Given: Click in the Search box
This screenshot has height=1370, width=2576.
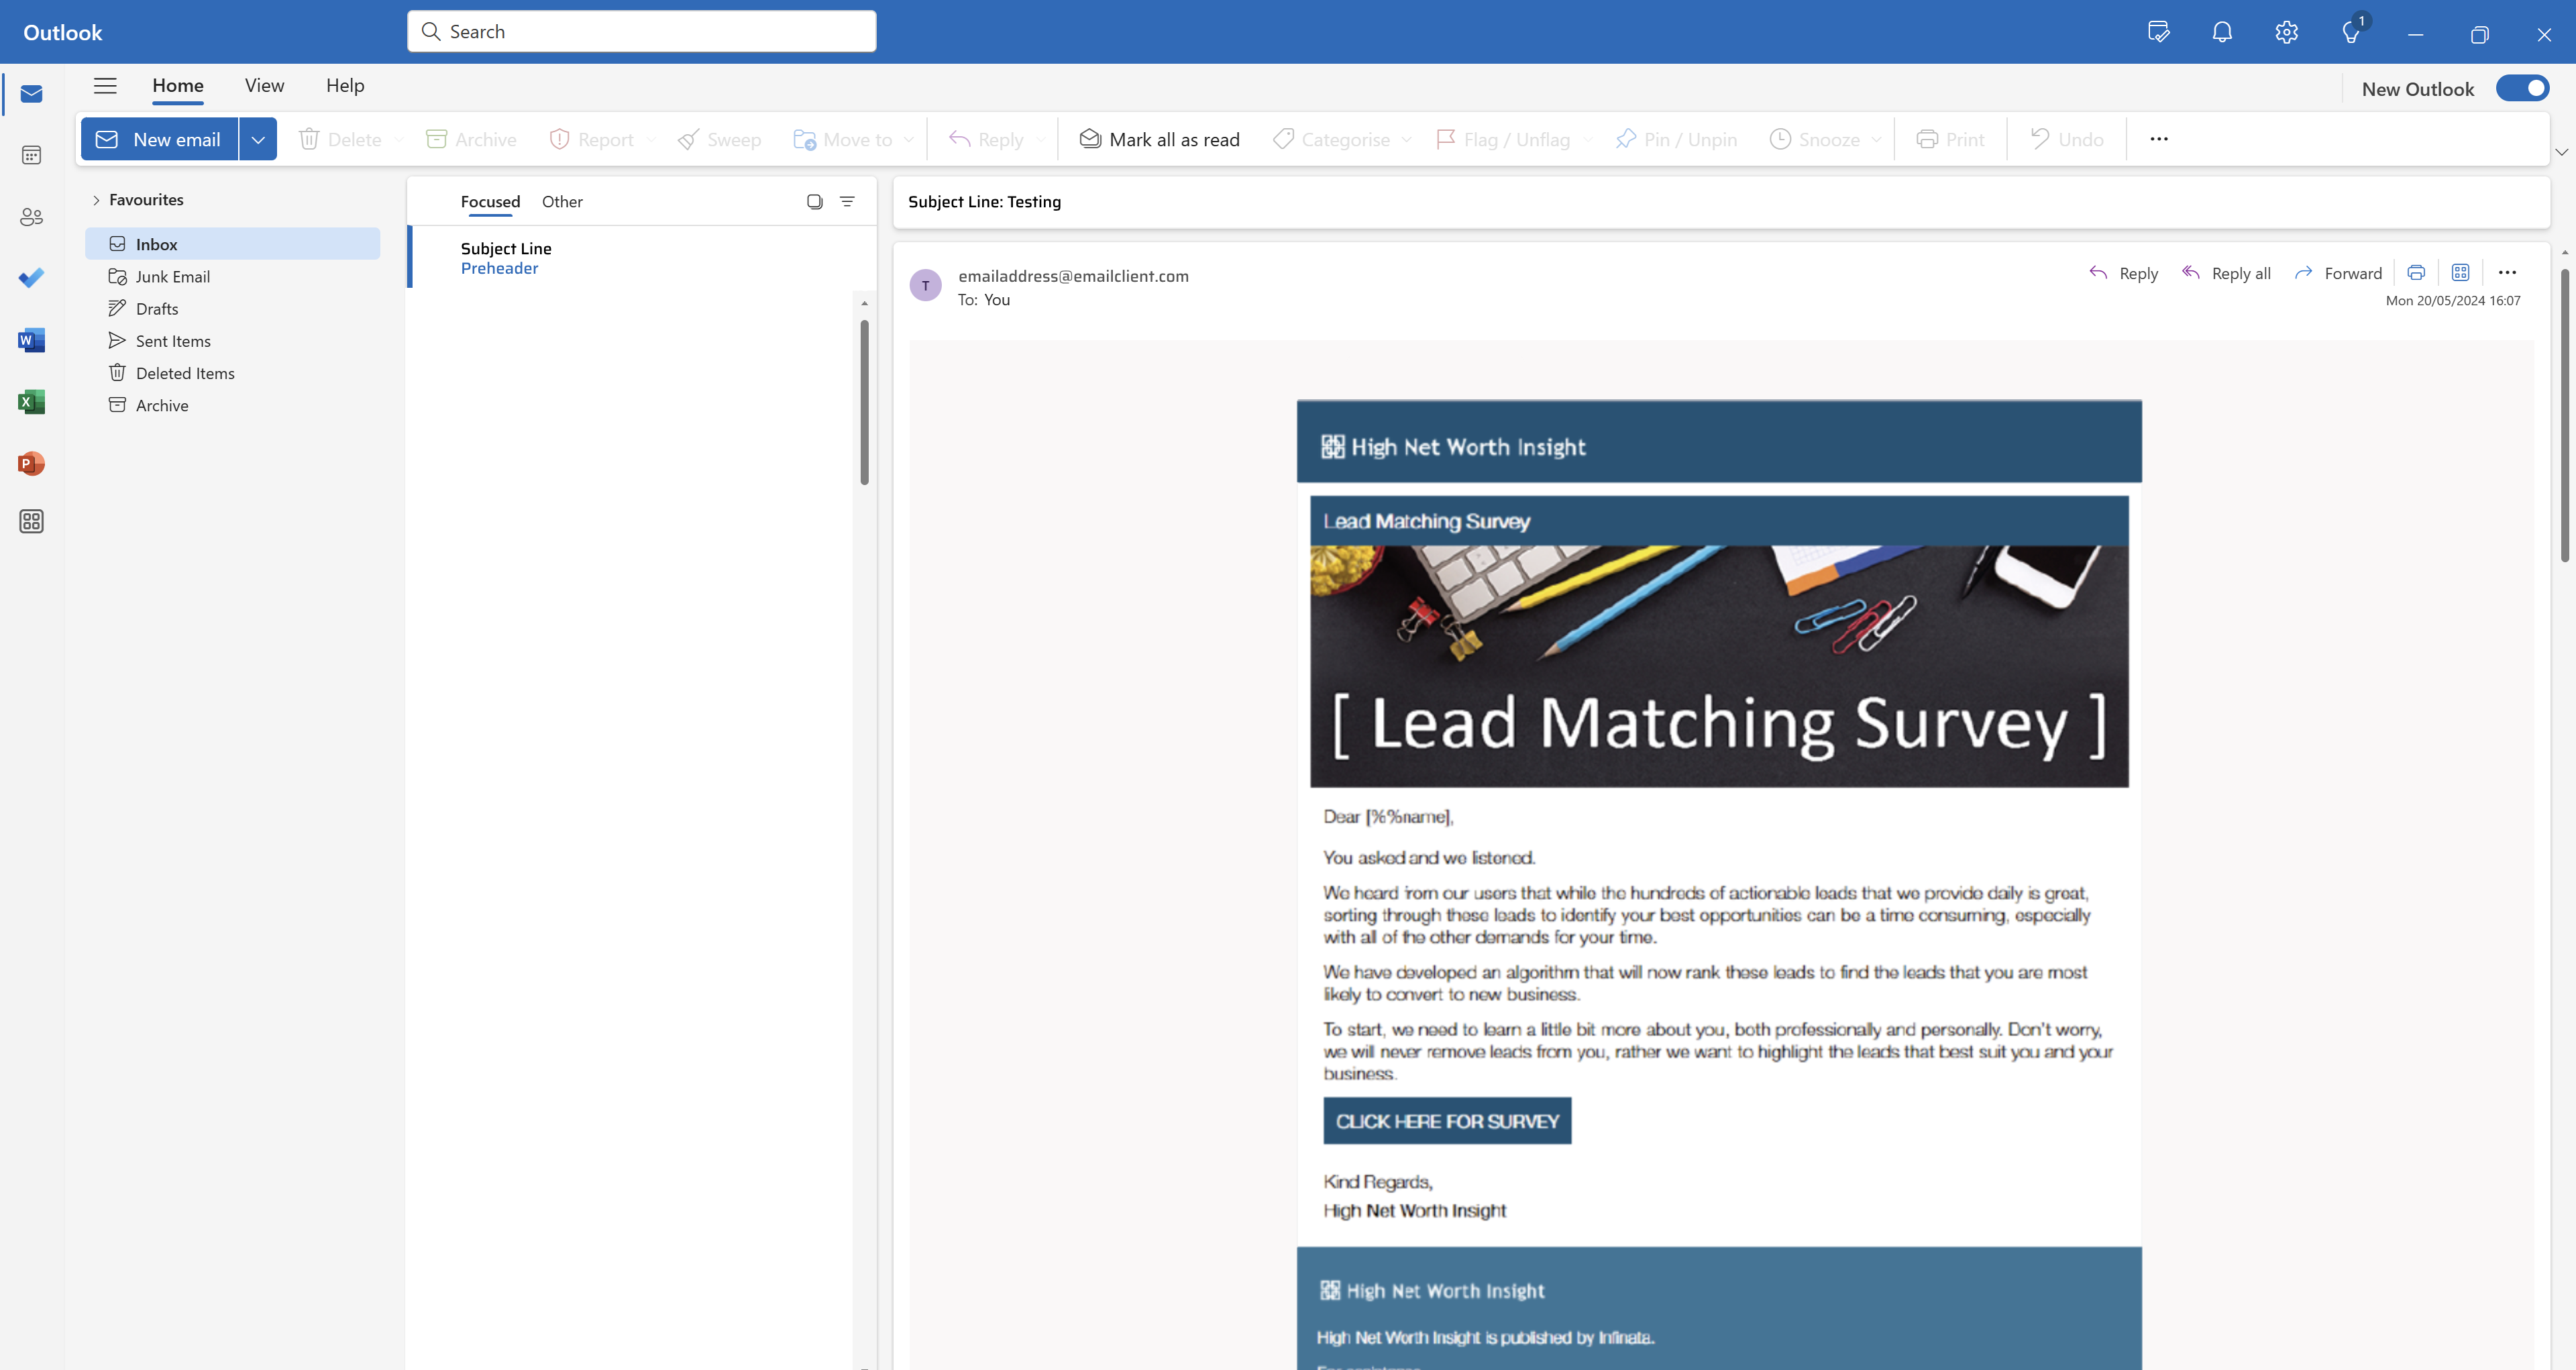Looking at the screenshot, I should point(642,32).
